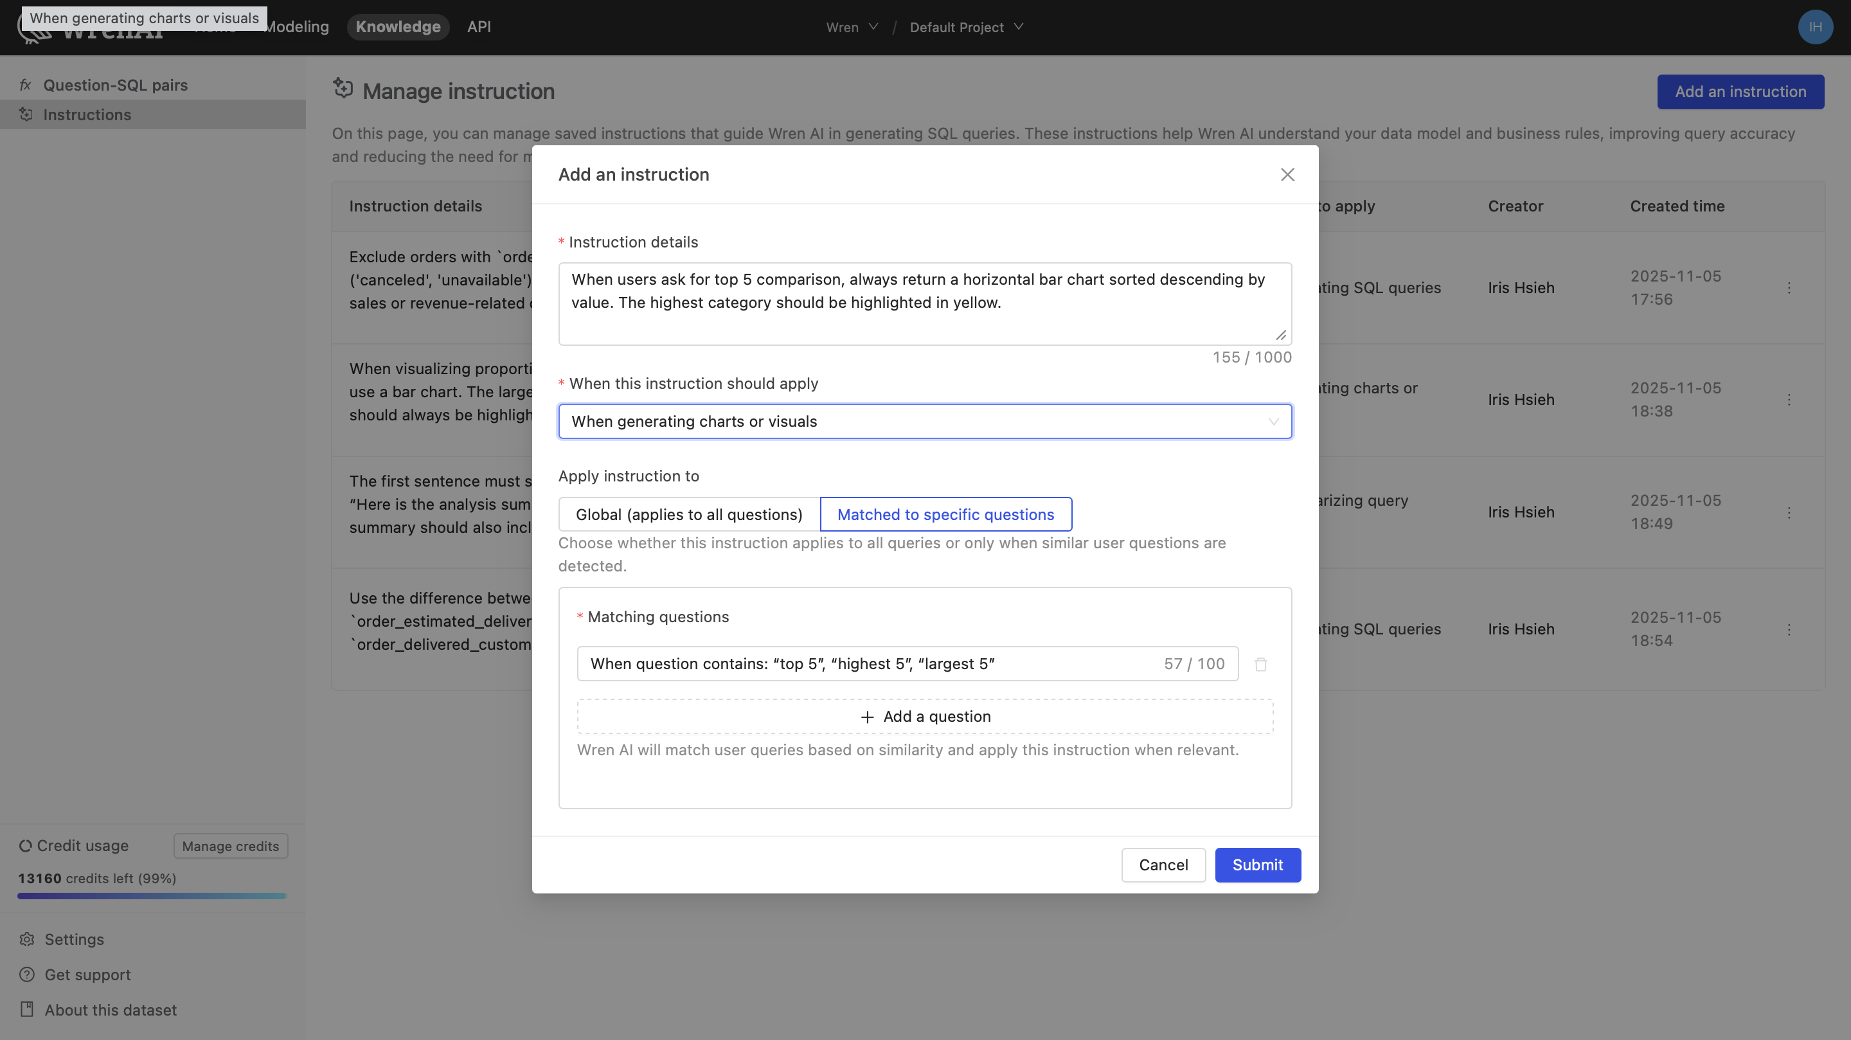Select Global (applies to all questions)
The width and height of the screenshot is (1851, 1040).
click(688, 515)
